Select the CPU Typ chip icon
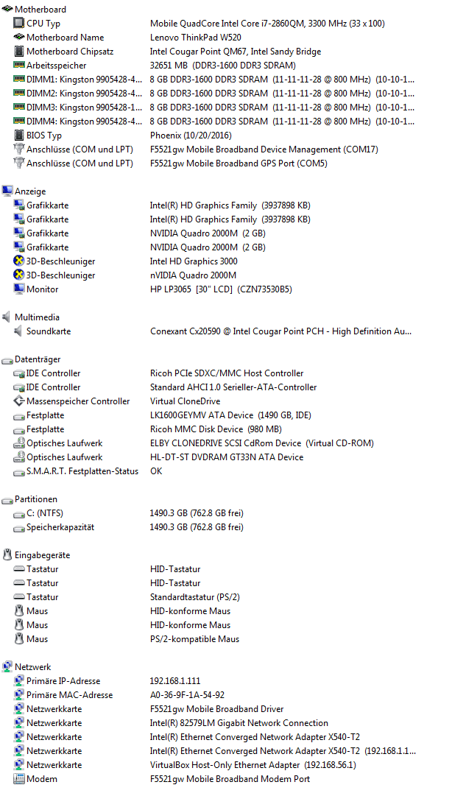Screen dimensions: 452x796 [x=18, y=24]
